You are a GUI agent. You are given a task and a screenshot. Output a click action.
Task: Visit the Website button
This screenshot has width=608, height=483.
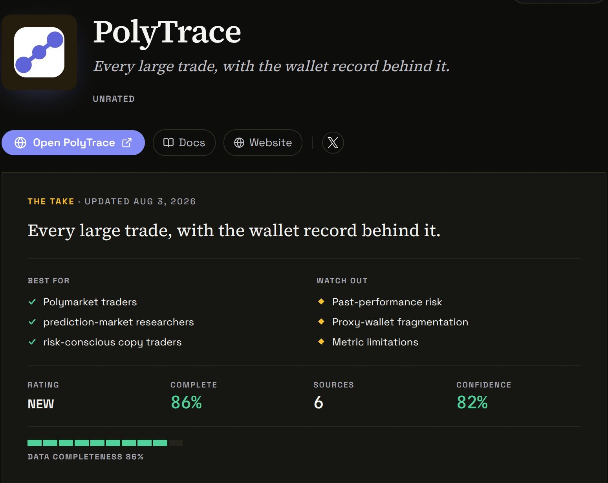point(263,143)
